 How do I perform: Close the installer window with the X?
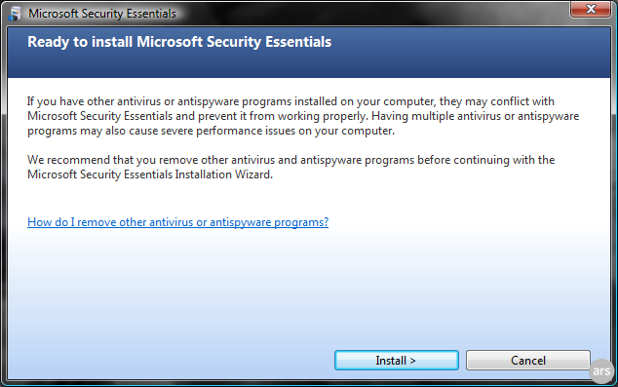pyautogui.click(x=591, y=9)
